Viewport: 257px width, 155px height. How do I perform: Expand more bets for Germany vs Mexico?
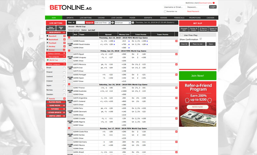coord(176,142)
